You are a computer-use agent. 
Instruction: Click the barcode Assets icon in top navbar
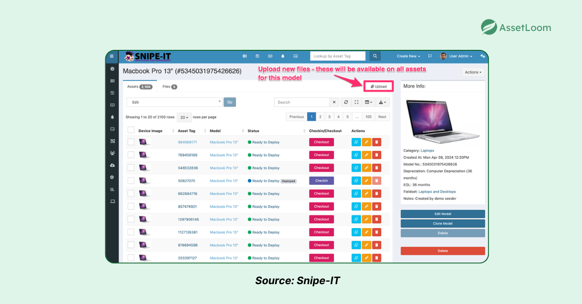pos(245,56)
